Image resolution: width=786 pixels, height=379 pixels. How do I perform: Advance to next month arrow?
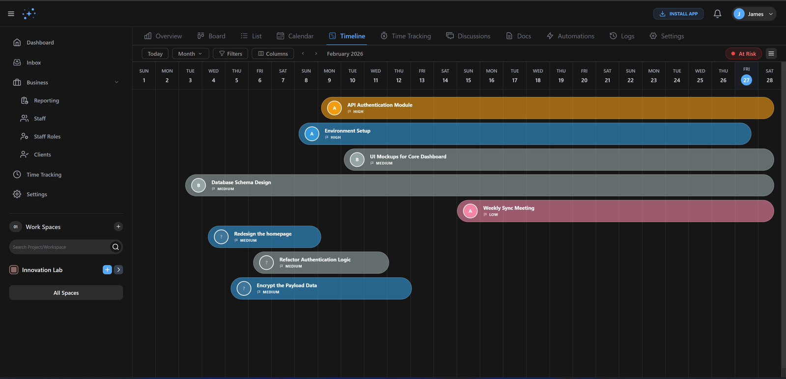(316, 54)
